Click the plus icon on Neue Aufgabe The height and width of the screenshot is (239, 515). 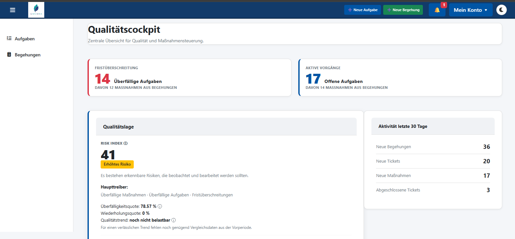coord(350,10)
